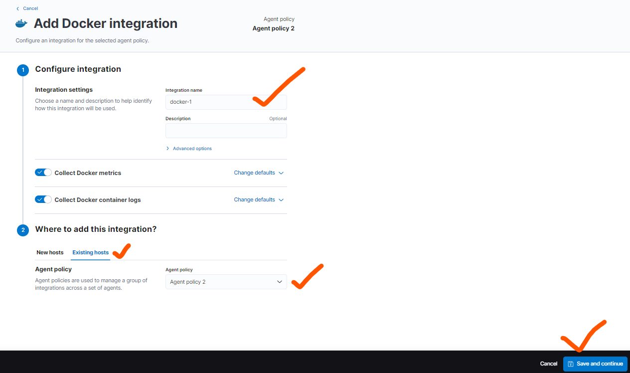Viewport: 630px width, 373px height.
Task: Focus the optional Description text field
Action: [226, 131]
